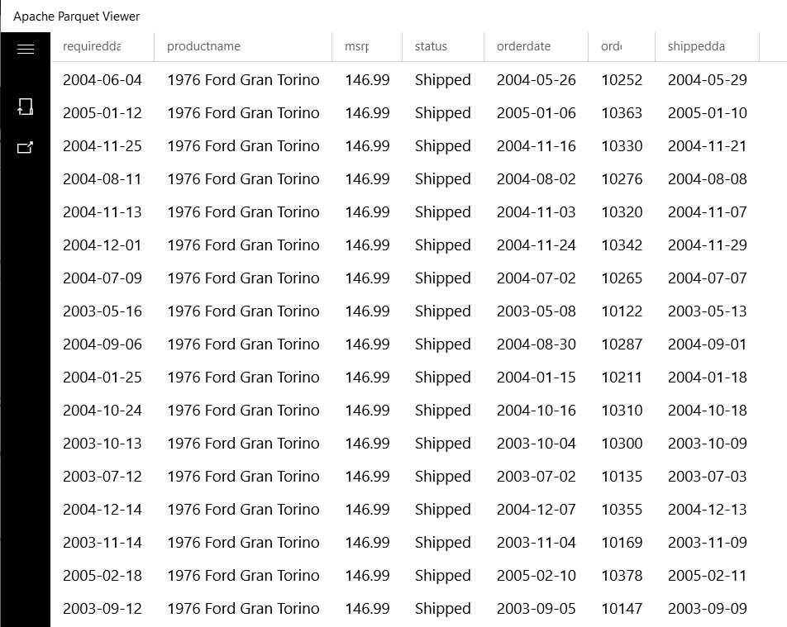Click order date 2004-08-02 cell
Image resolution: width=787 pixels, height=627 pixels.
coord(537,179)
